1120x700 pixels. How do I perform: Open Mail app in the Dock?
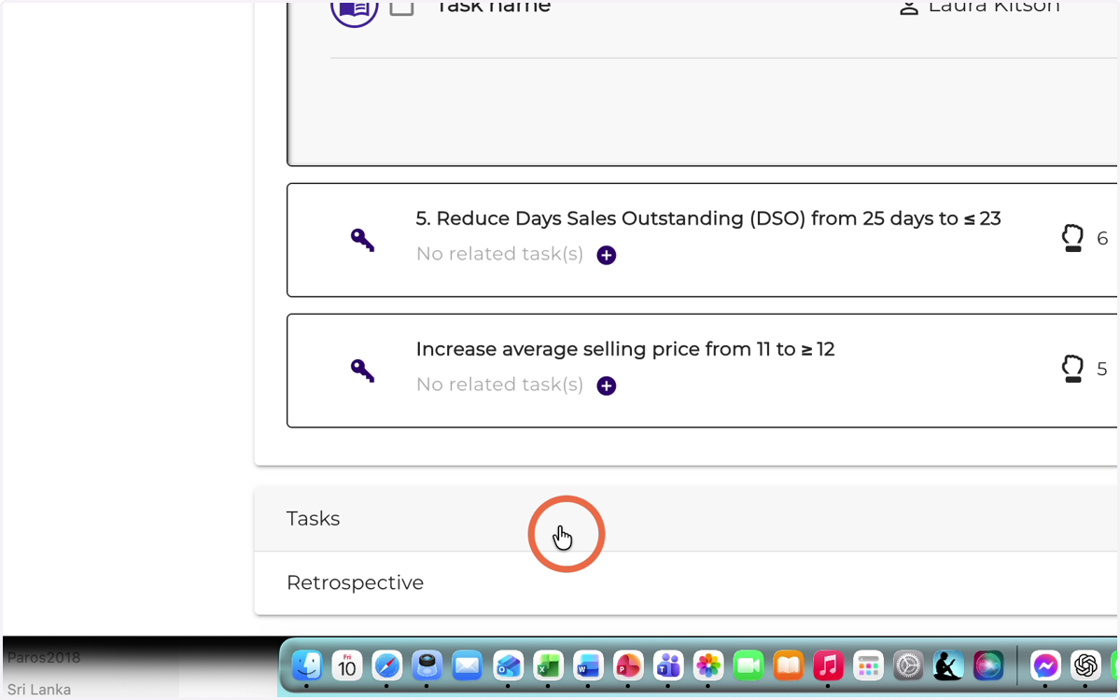[x=467, y=665]
